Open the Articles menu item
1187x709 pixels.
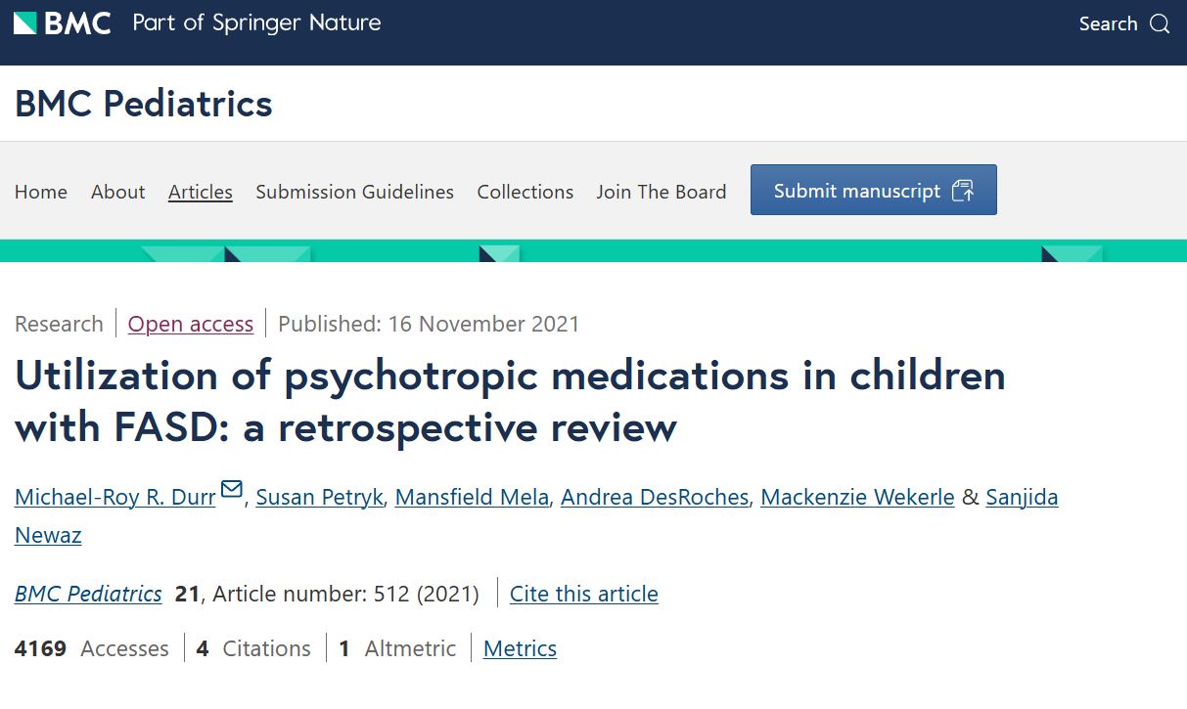coord(201,192)
